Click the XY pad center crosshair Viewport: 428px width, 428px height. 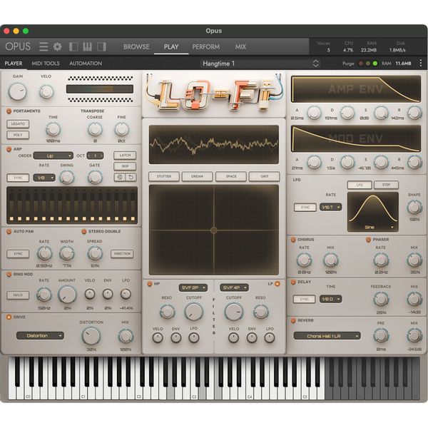pos(213,230)
